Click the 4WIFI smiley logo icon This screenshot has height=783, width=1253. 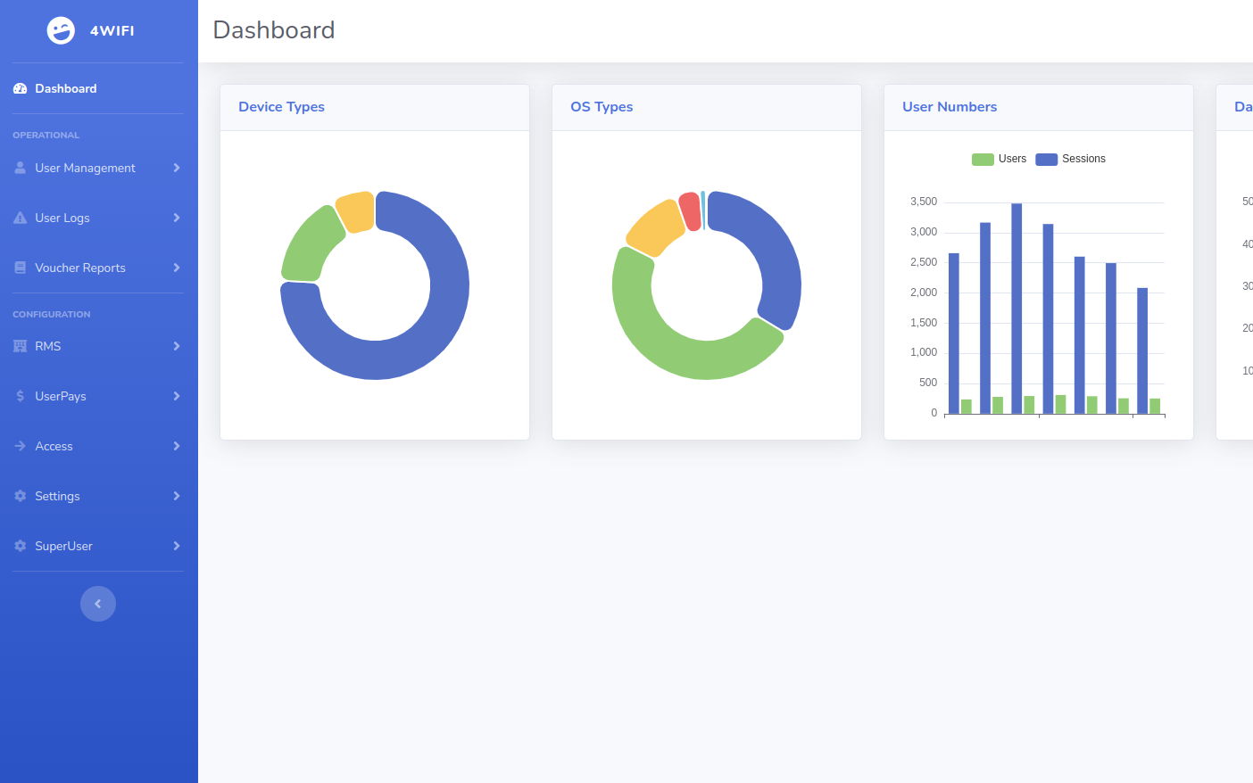pos(61,30)
